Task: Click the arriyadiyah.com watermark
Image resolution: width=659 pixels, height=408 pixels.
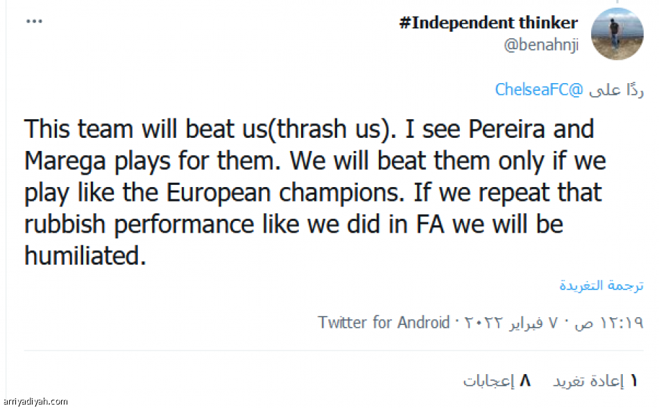Action: (35, 402)
